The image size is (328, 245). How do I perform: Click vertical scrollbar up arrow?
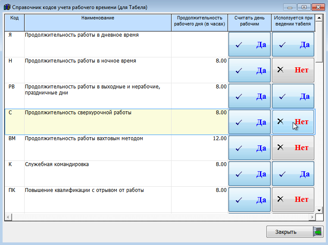[x=319, y=18]
